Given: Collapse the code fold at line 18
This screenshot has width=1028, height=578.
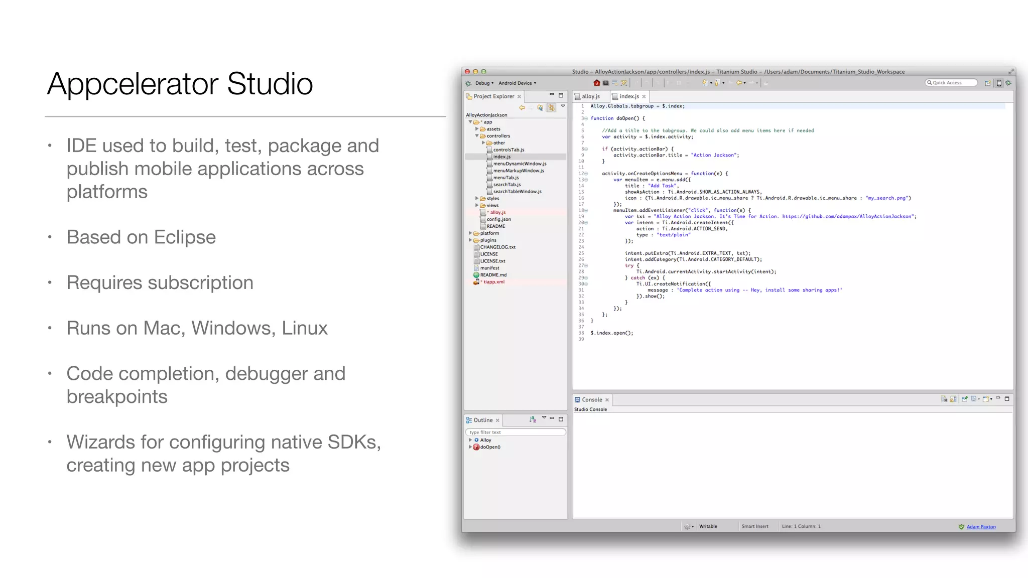Looking at the screenshot, I should (x=586, y=210).
